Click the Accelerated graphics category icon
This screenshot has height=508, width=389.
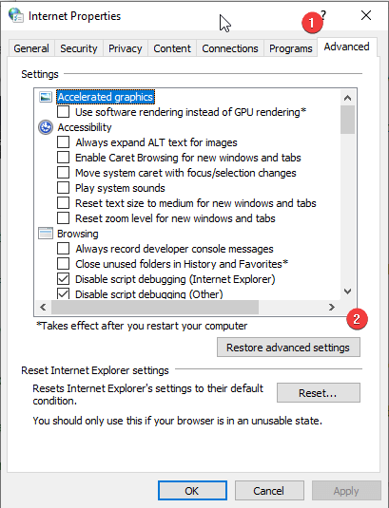(46, 97)
